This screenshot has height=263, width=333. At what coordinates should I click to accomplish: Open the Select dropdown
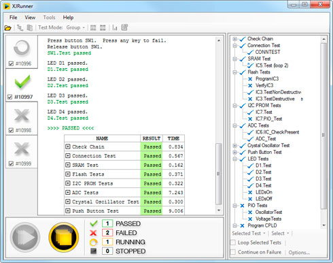[280, 233]
